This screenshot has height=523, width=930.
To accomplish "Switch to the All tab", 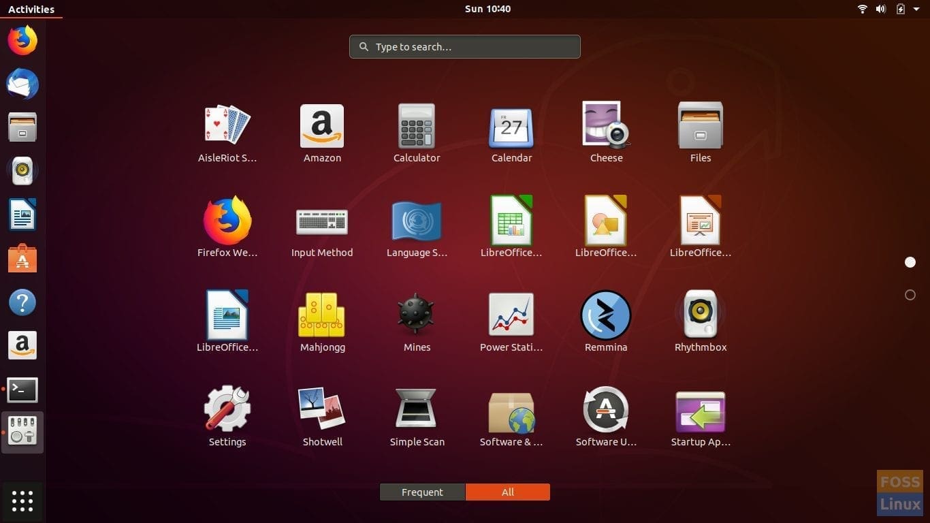I will (508, 492).
